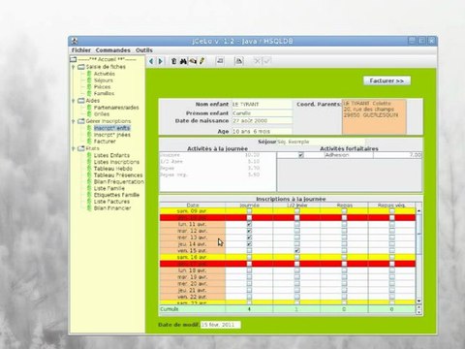The height and width of the screenshot is (349, 465).
Task: Open the Listes Inscriptions report
Action: [x=116, y=162]
